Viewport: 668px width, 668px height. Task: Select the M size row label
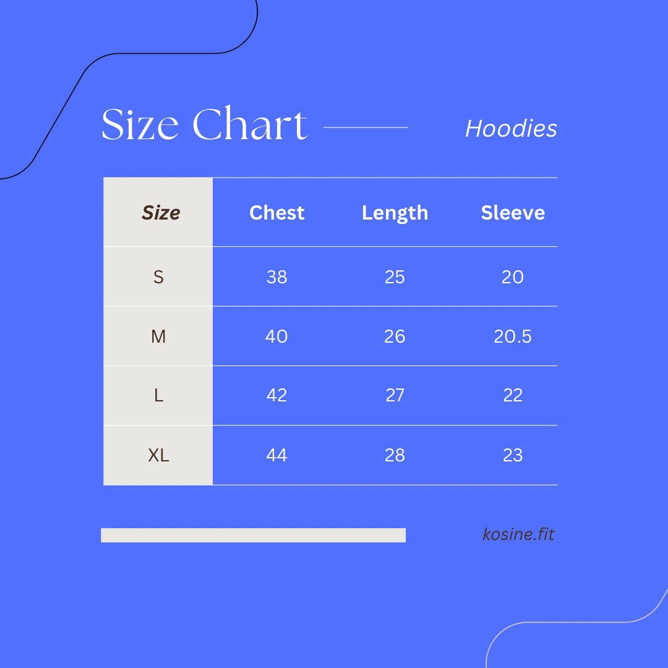pos(158,336)
